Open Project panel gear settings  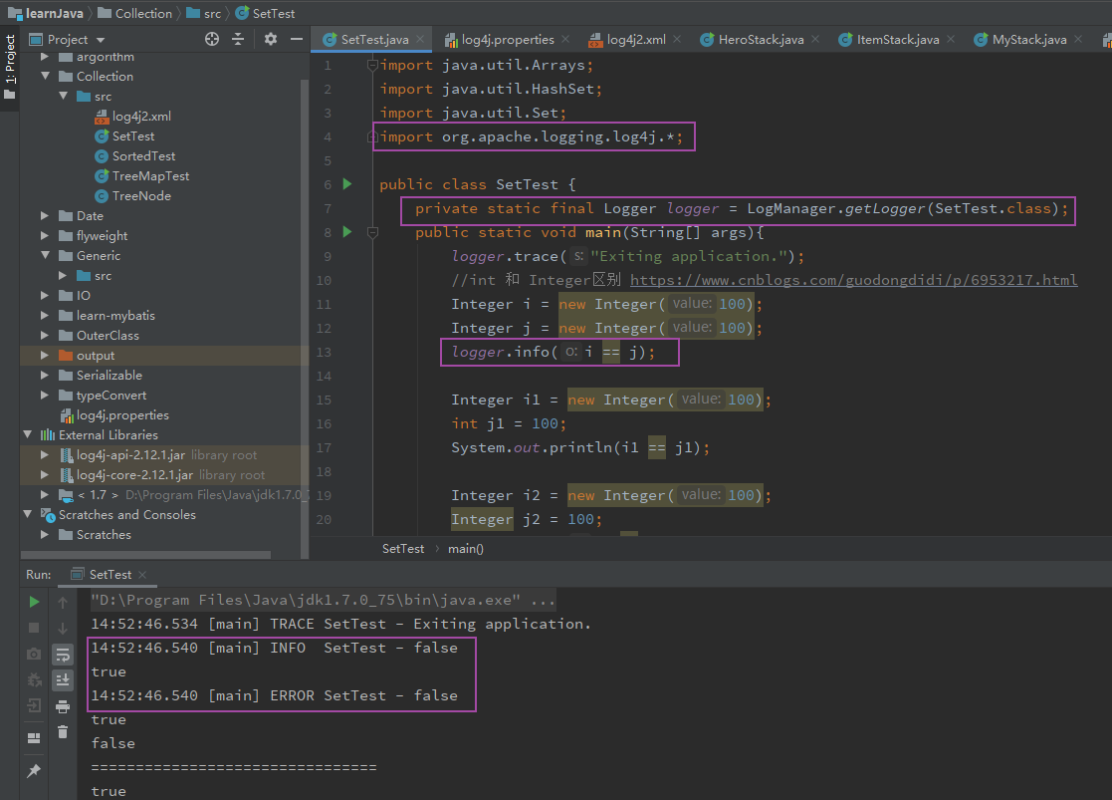(x=271, y=39)
